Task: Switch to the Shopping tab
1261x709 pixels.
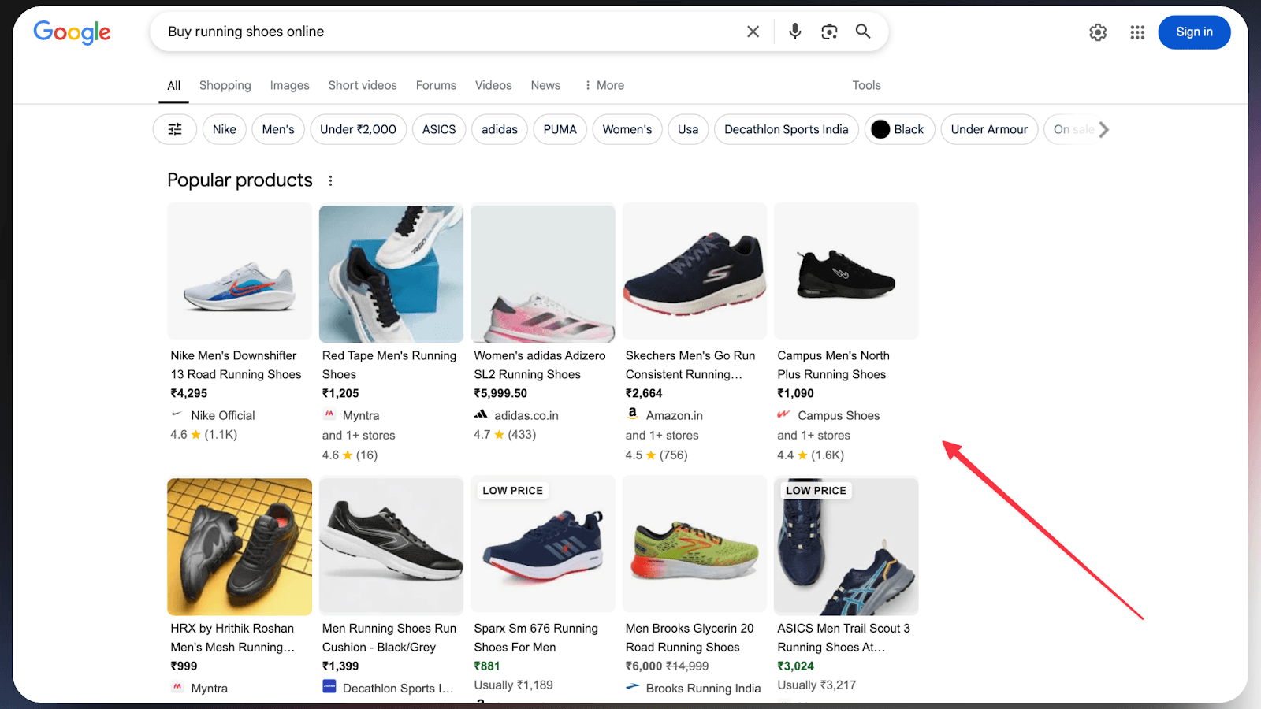Action: (x=225, y=85)
